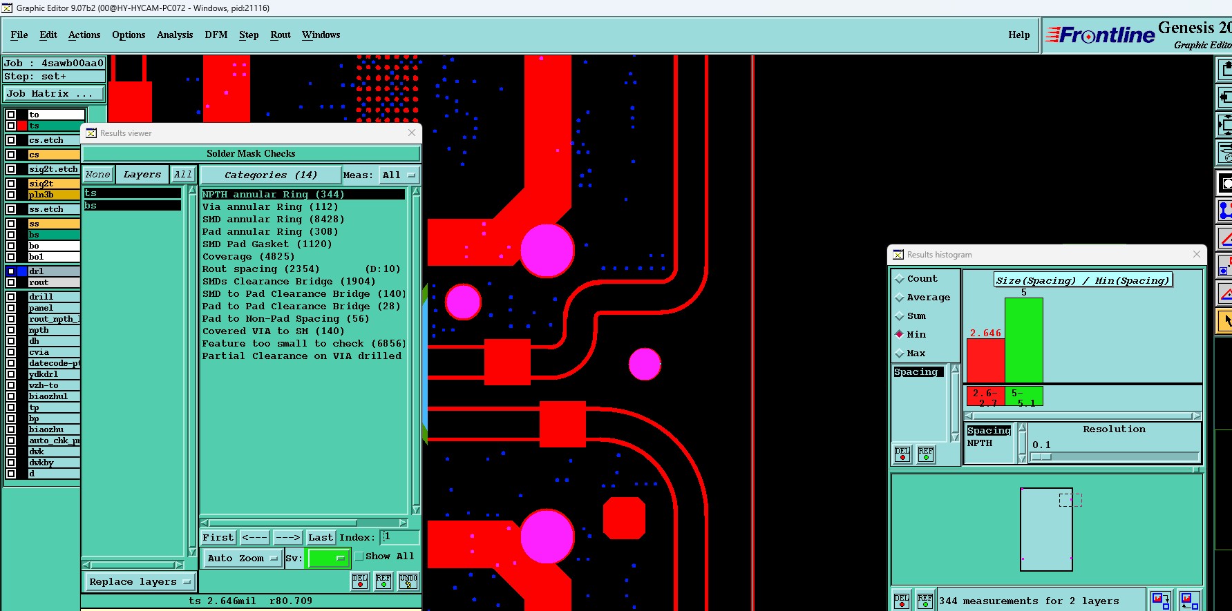Select Count radio option in histogram
This screenshot has height=611, width=1232.
click(900, 279)
